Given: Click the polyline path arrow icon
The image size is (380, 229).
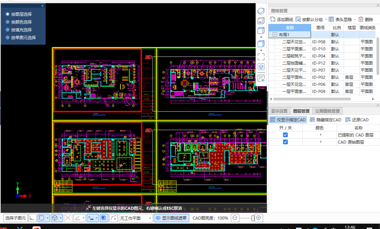Looking at the screenshot, I should 113,218.
